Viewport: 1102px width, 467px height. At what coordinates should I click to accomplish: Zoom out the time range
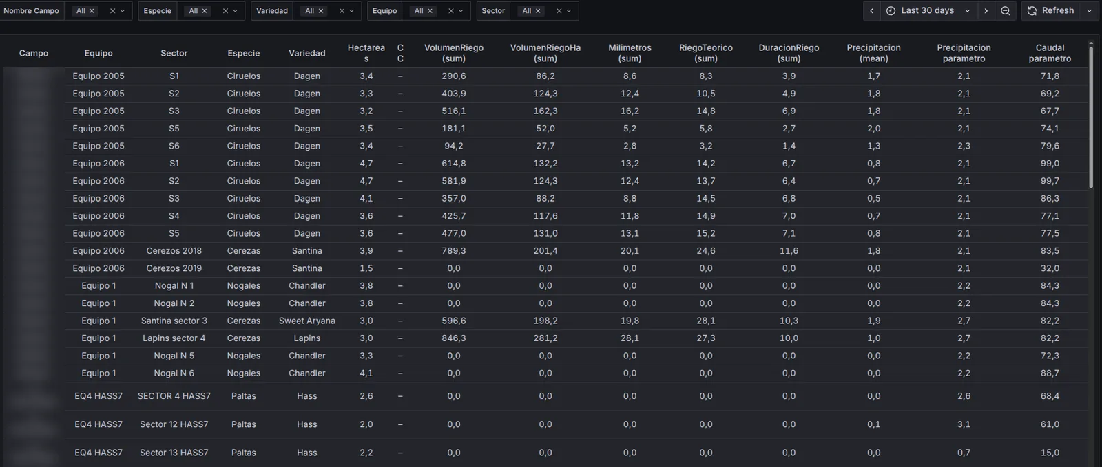click(x=1006, y=11)
